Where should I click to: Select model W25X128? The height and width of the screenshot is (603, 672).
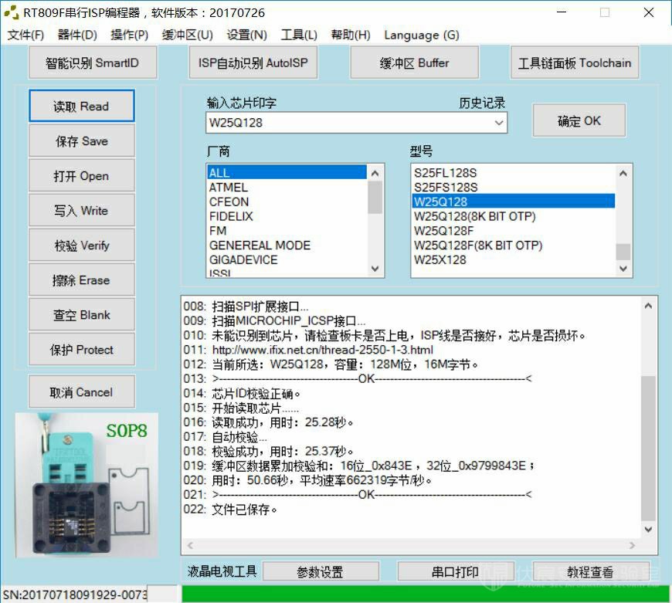(x=514, y=260)
